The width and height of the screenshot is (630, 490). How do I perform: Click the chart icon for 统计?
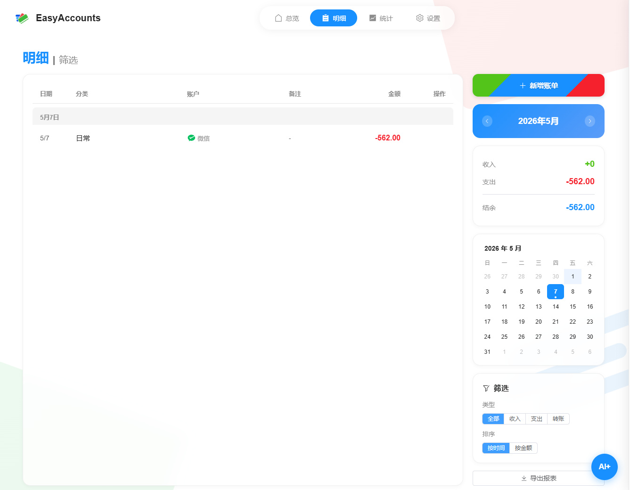point(373,18)
